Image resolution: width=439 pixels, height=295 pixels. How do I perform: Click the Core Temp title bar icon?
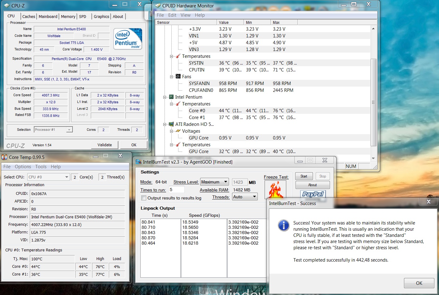pos(4,157)
